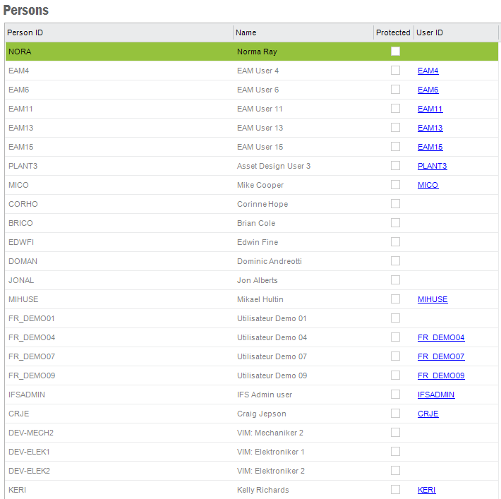Toggle Protected checkbox for Corinne Hope

coord(395,204)
